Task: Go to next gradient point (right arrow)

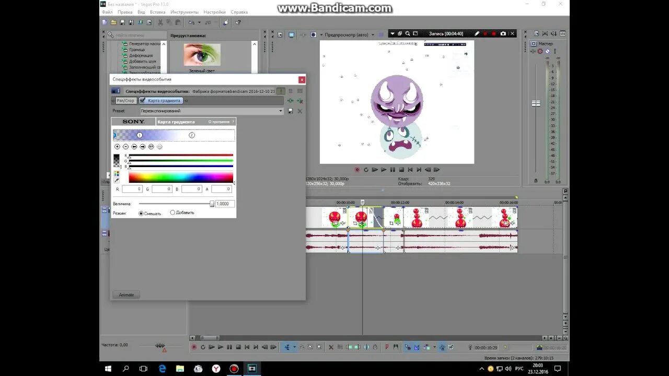Action: point(143,147)
